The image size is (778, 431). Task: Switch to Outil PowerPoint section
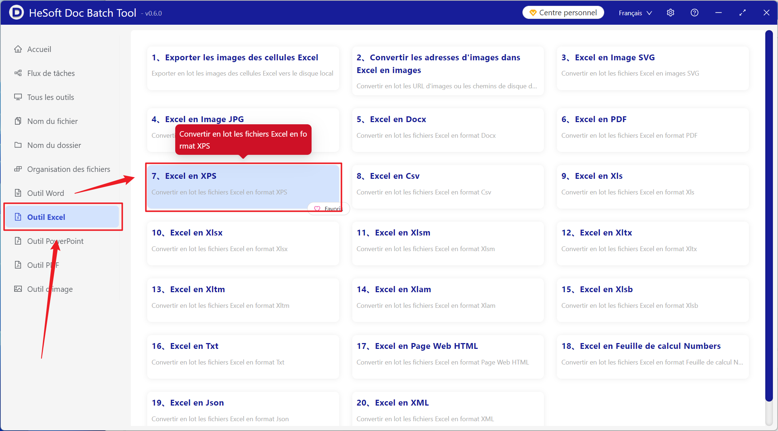[63, 241]
